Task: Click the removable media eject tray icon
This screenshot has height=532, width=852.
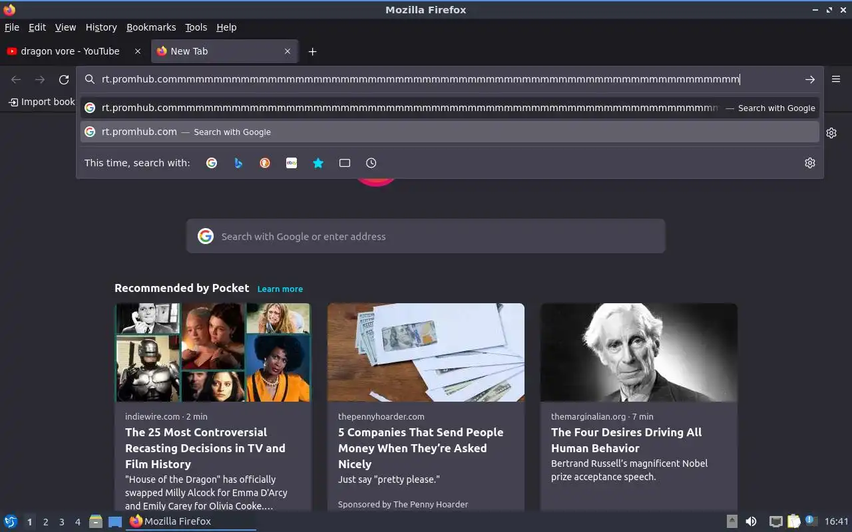Action: 732,521
